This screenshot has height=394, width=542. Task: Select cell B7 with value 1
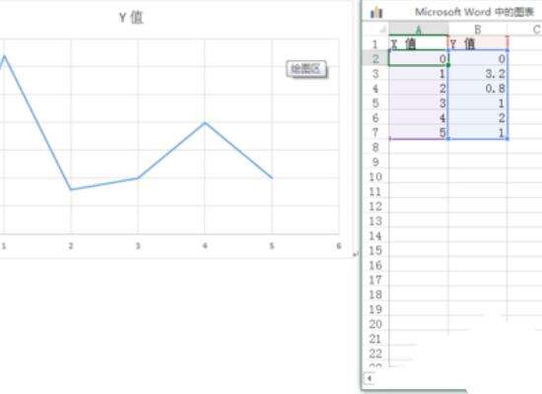pyautogui.click(x=478, y=132)
